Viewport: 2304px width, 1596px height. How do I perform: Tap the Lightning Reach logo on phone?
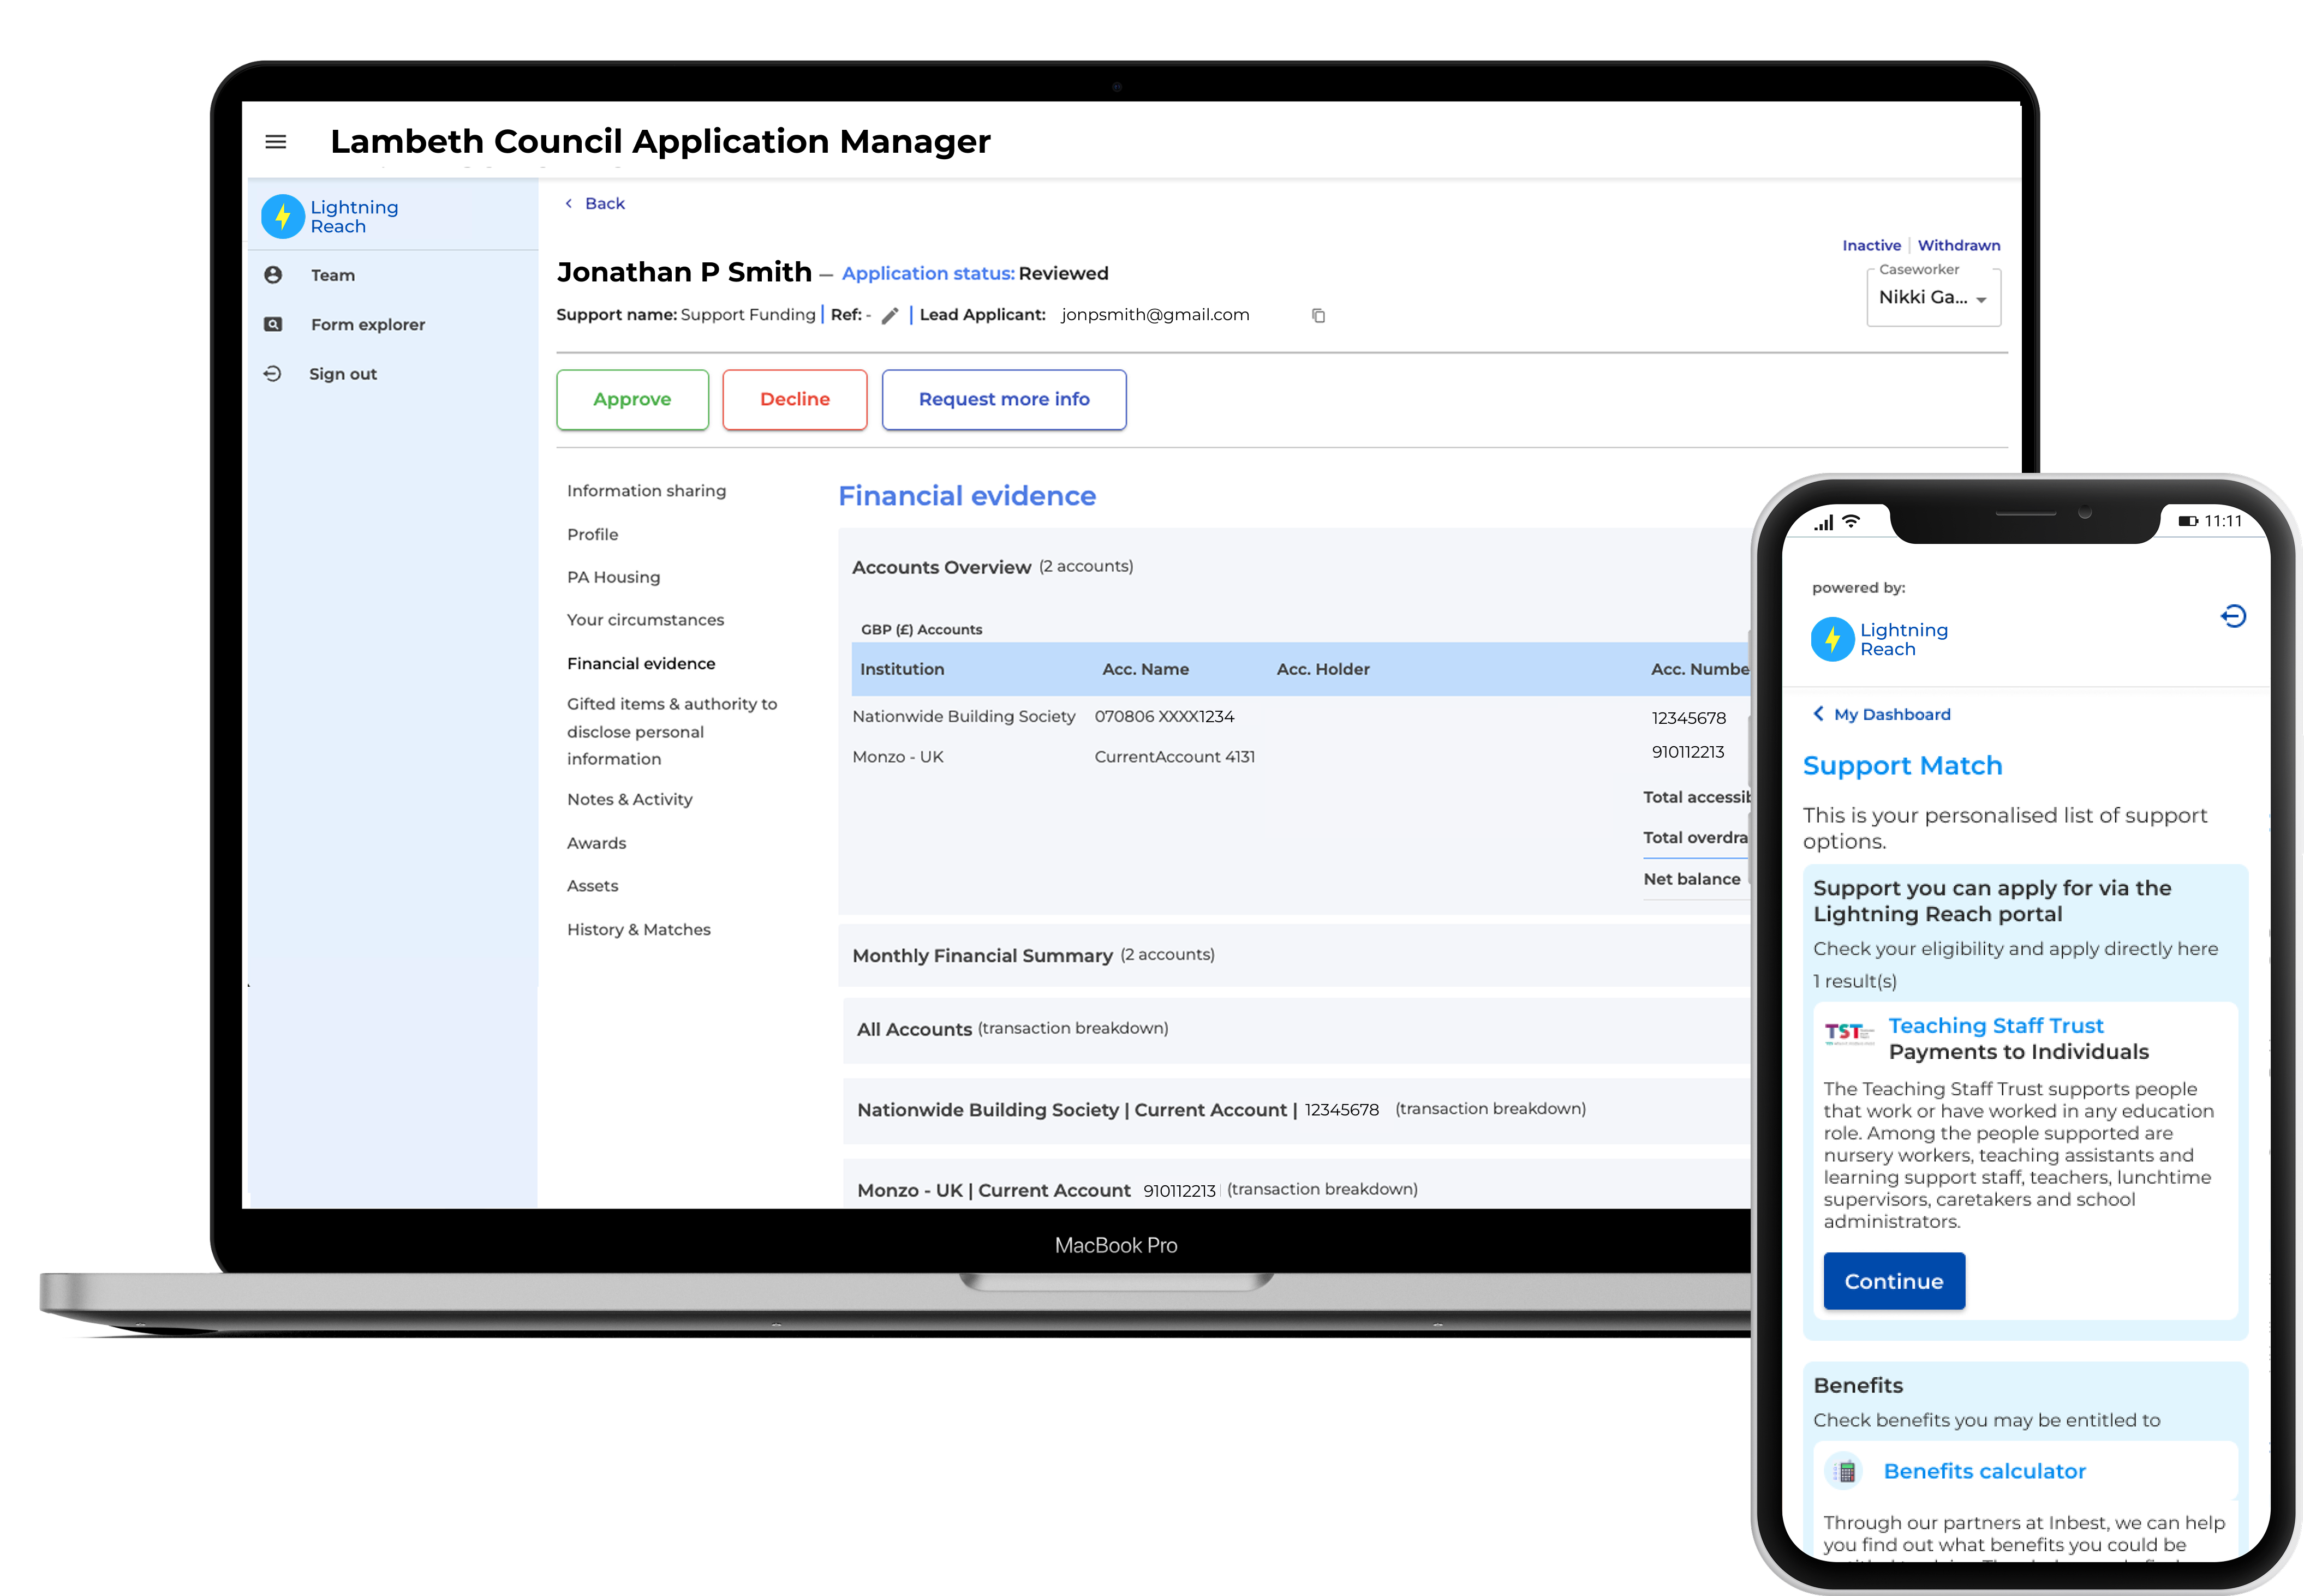[1880, 639]
